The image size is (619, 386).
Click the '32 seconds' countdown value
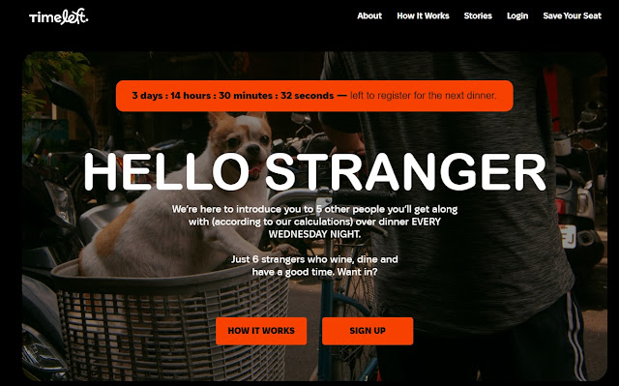tap(308, 96)
